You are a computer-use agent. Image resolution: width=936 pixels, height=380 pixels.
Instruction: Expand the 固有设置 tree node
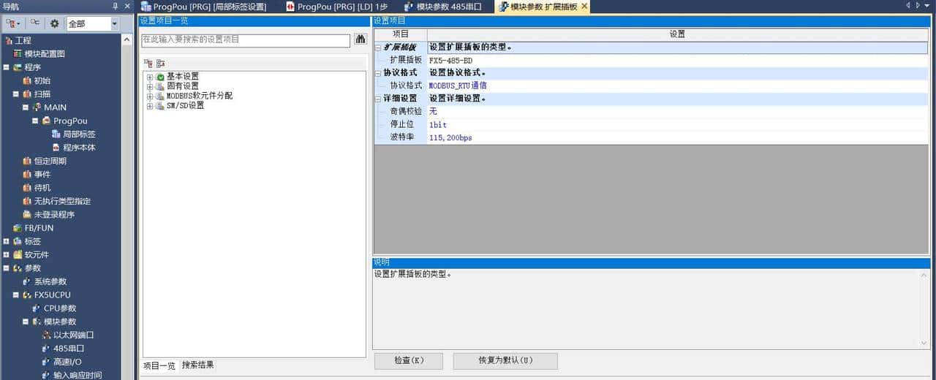(x=150, y=86)
